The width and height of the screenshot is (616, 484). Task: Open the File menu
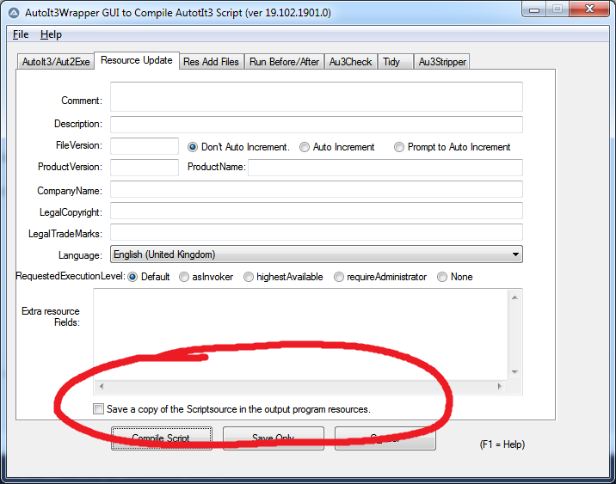[21, 34]
